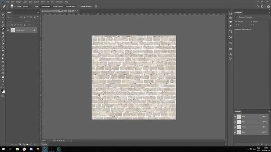Open the Info panel icon
The image size is (271, 152).
pos(230,18)
